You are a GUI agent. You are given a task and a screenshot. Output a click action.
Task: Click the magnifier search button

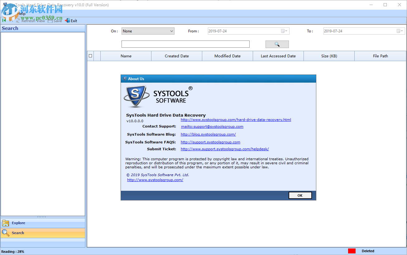277,44
